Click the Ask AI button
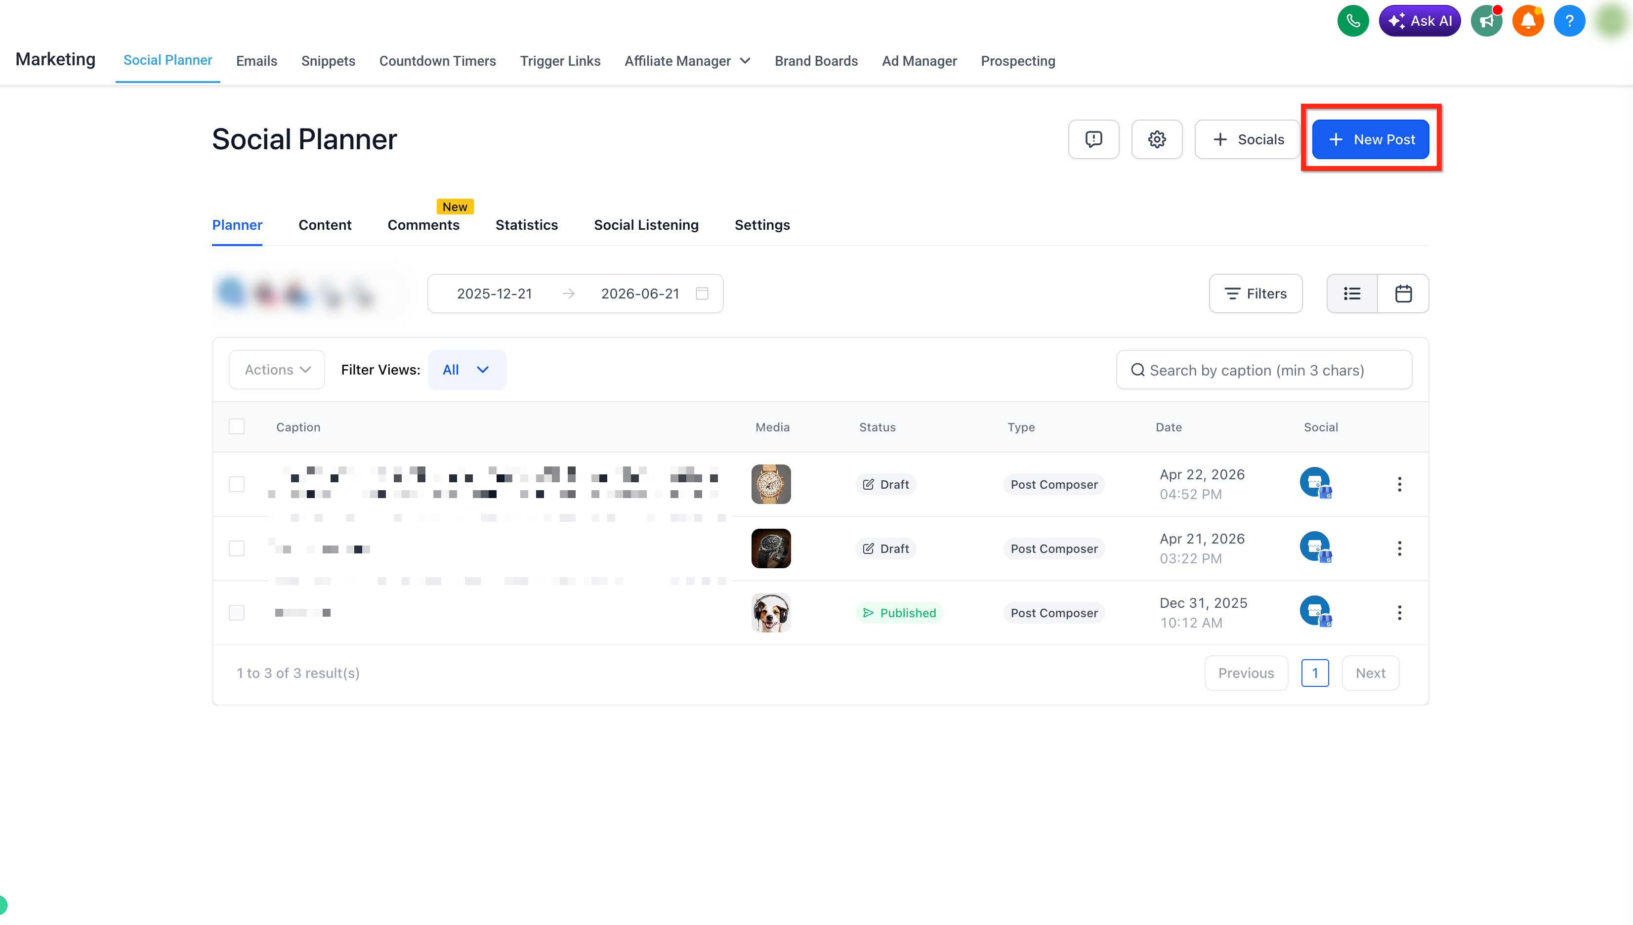This screenshot has width=1633, height=925. pos(1420,21)
